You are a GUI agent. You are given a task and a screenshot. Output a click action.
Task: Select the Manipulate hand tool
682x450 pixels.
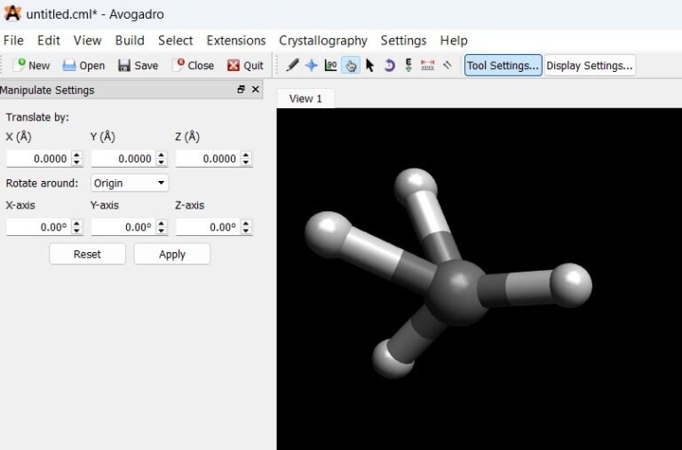(351, 65)
